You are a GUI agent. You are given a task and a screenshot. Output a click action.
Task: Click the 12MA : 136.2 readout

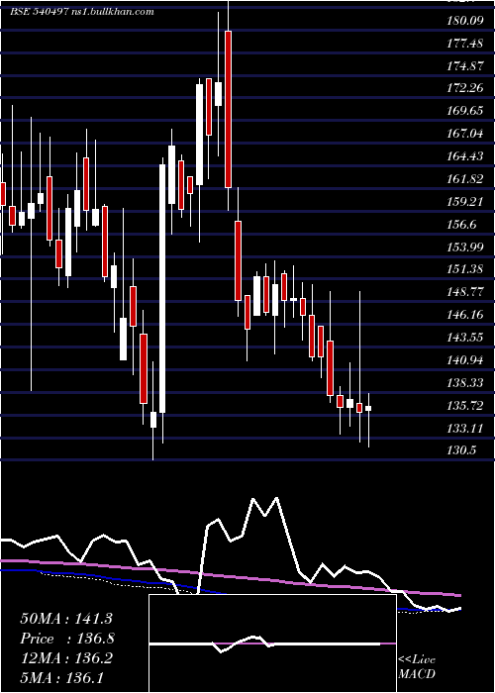(x=66, y=658)
